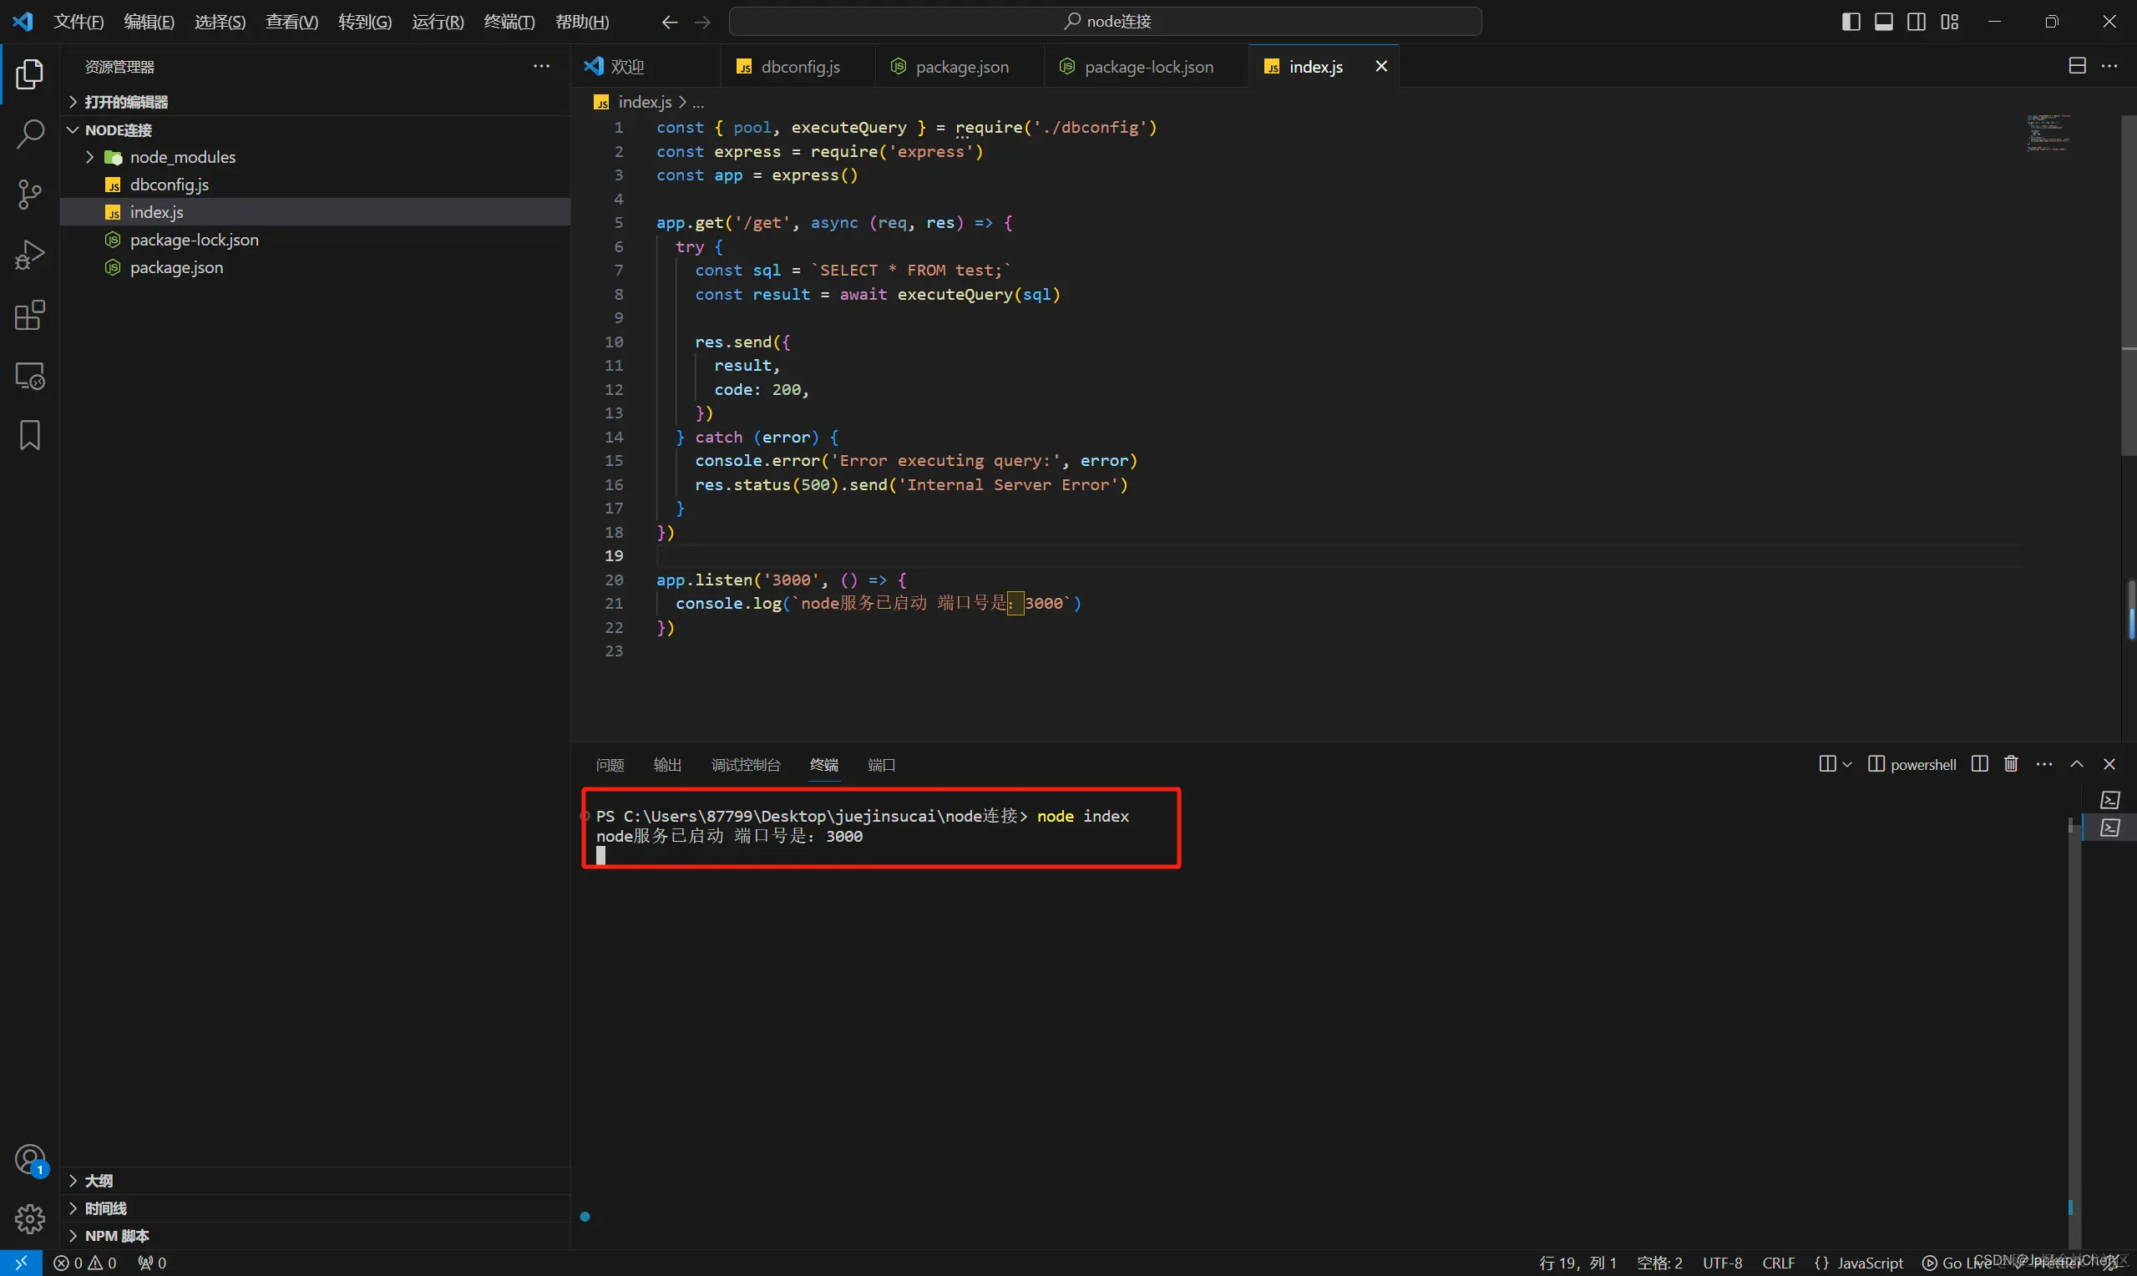Expand the node_modules folder
This screenshot has height=1276, width=2137.
coord(182,157)
